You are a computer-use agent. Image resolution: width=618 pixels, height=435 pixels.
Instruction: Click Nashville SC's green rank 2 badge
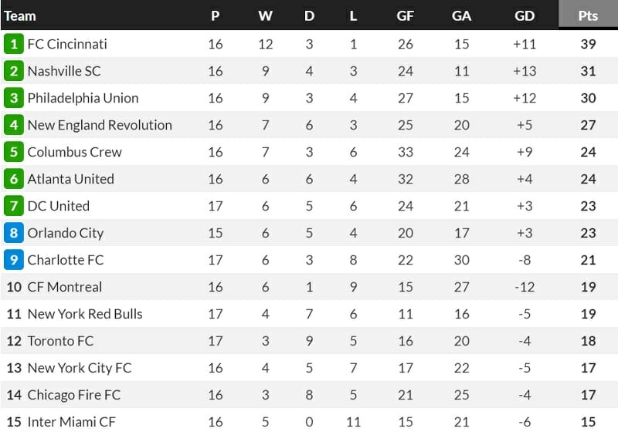(13, 71)
